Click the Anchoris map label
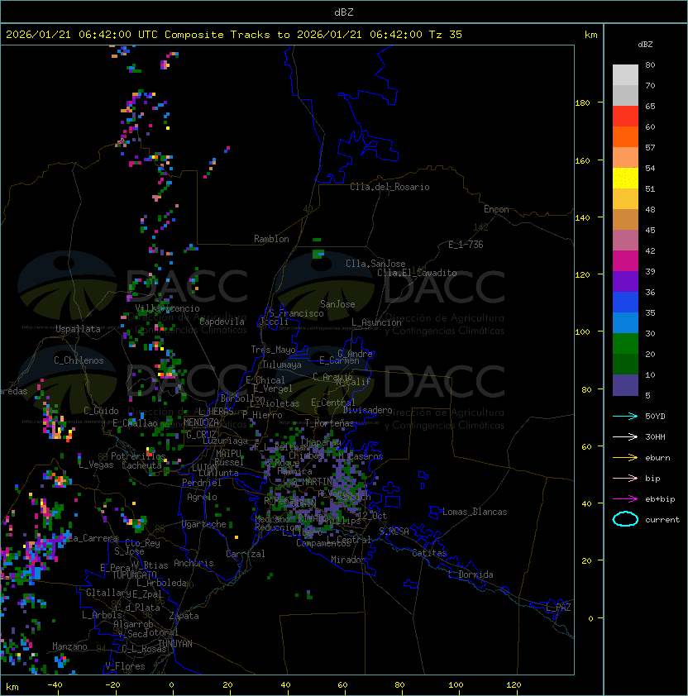The image size is (688, 696). point(193,563)
